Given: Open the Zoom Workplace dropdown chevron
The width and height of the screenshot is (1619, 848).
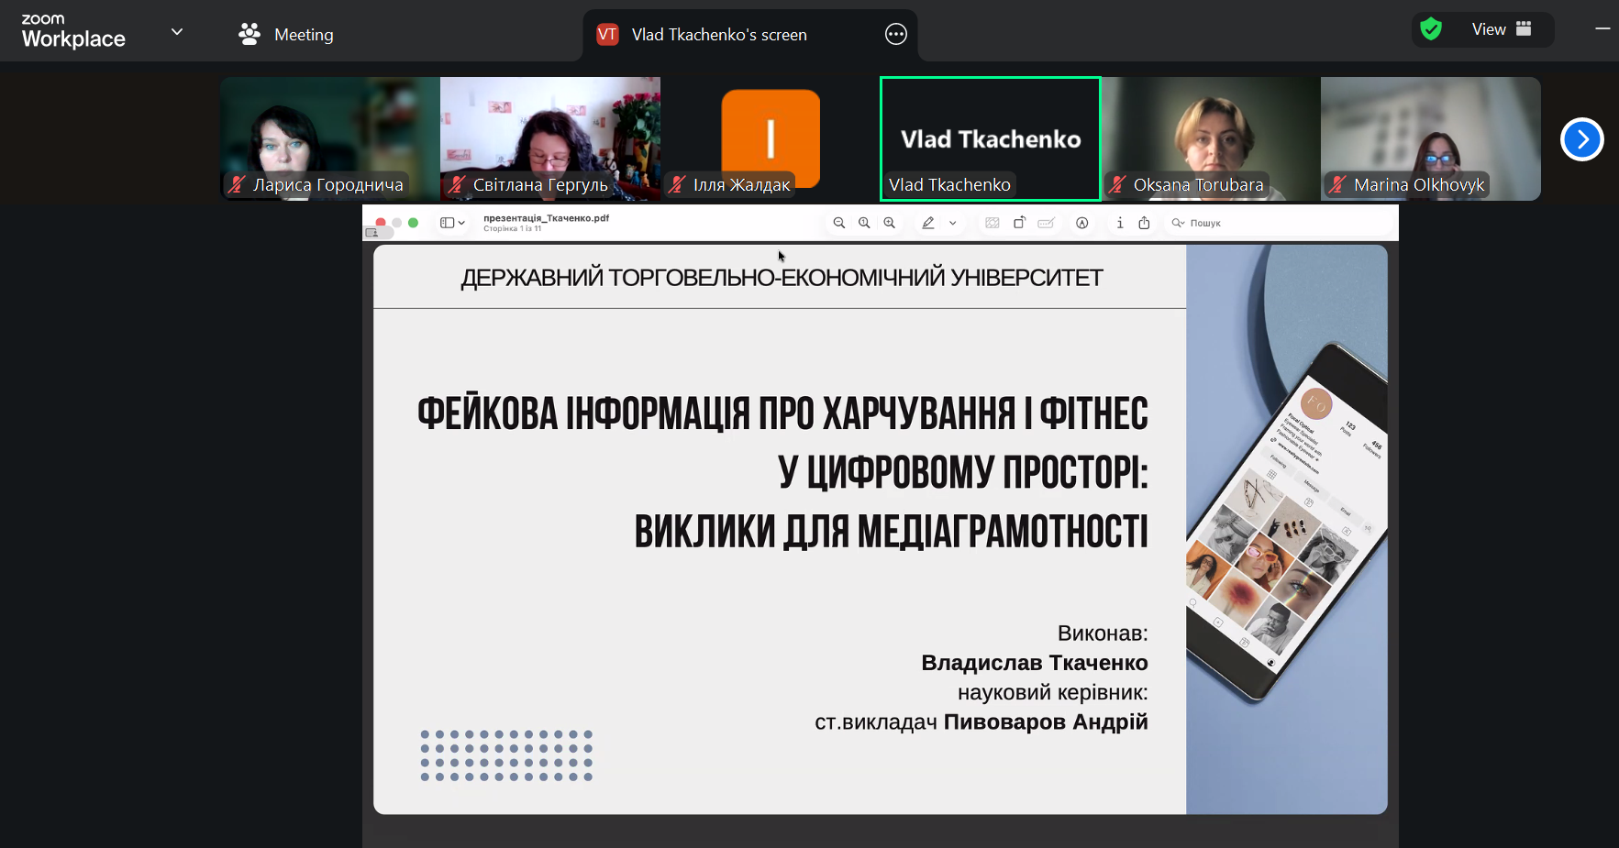Looking at the screenshot, I should tap(177, 31).
